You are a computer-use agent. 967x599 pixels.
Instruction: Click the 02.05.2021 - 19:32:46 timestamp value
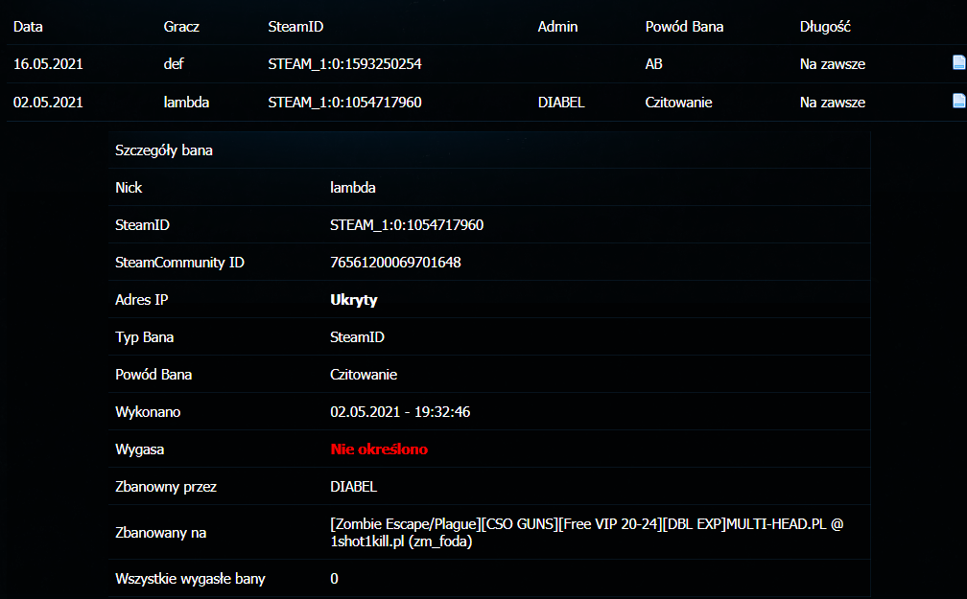coord(399,412)
